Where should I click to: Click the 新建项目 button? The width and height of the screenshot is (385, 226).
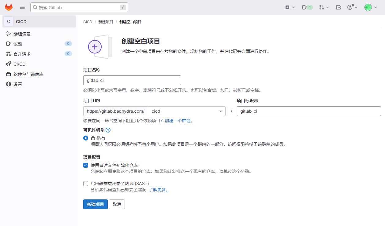click(x=95, y=204)
